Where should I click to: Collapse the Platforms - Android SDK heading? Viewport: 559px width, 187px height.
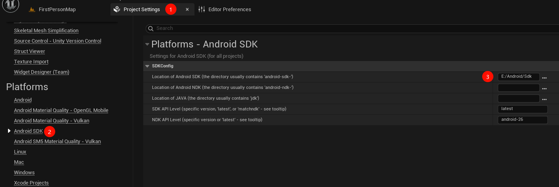(x=147, y=44)
